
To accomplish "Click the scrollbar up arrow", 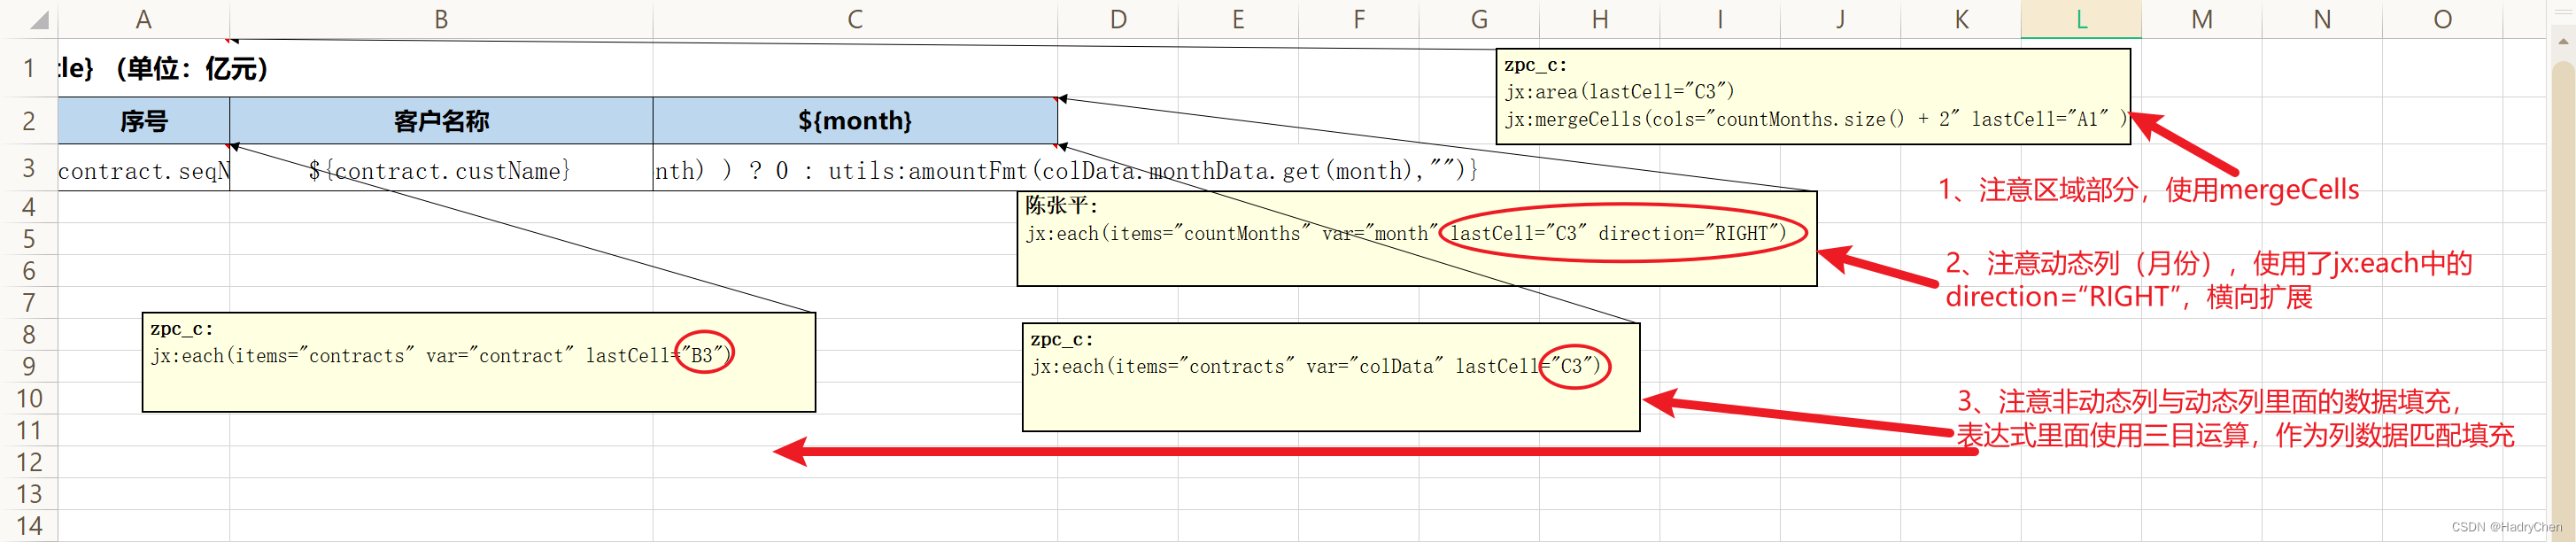I will 2563,41.
